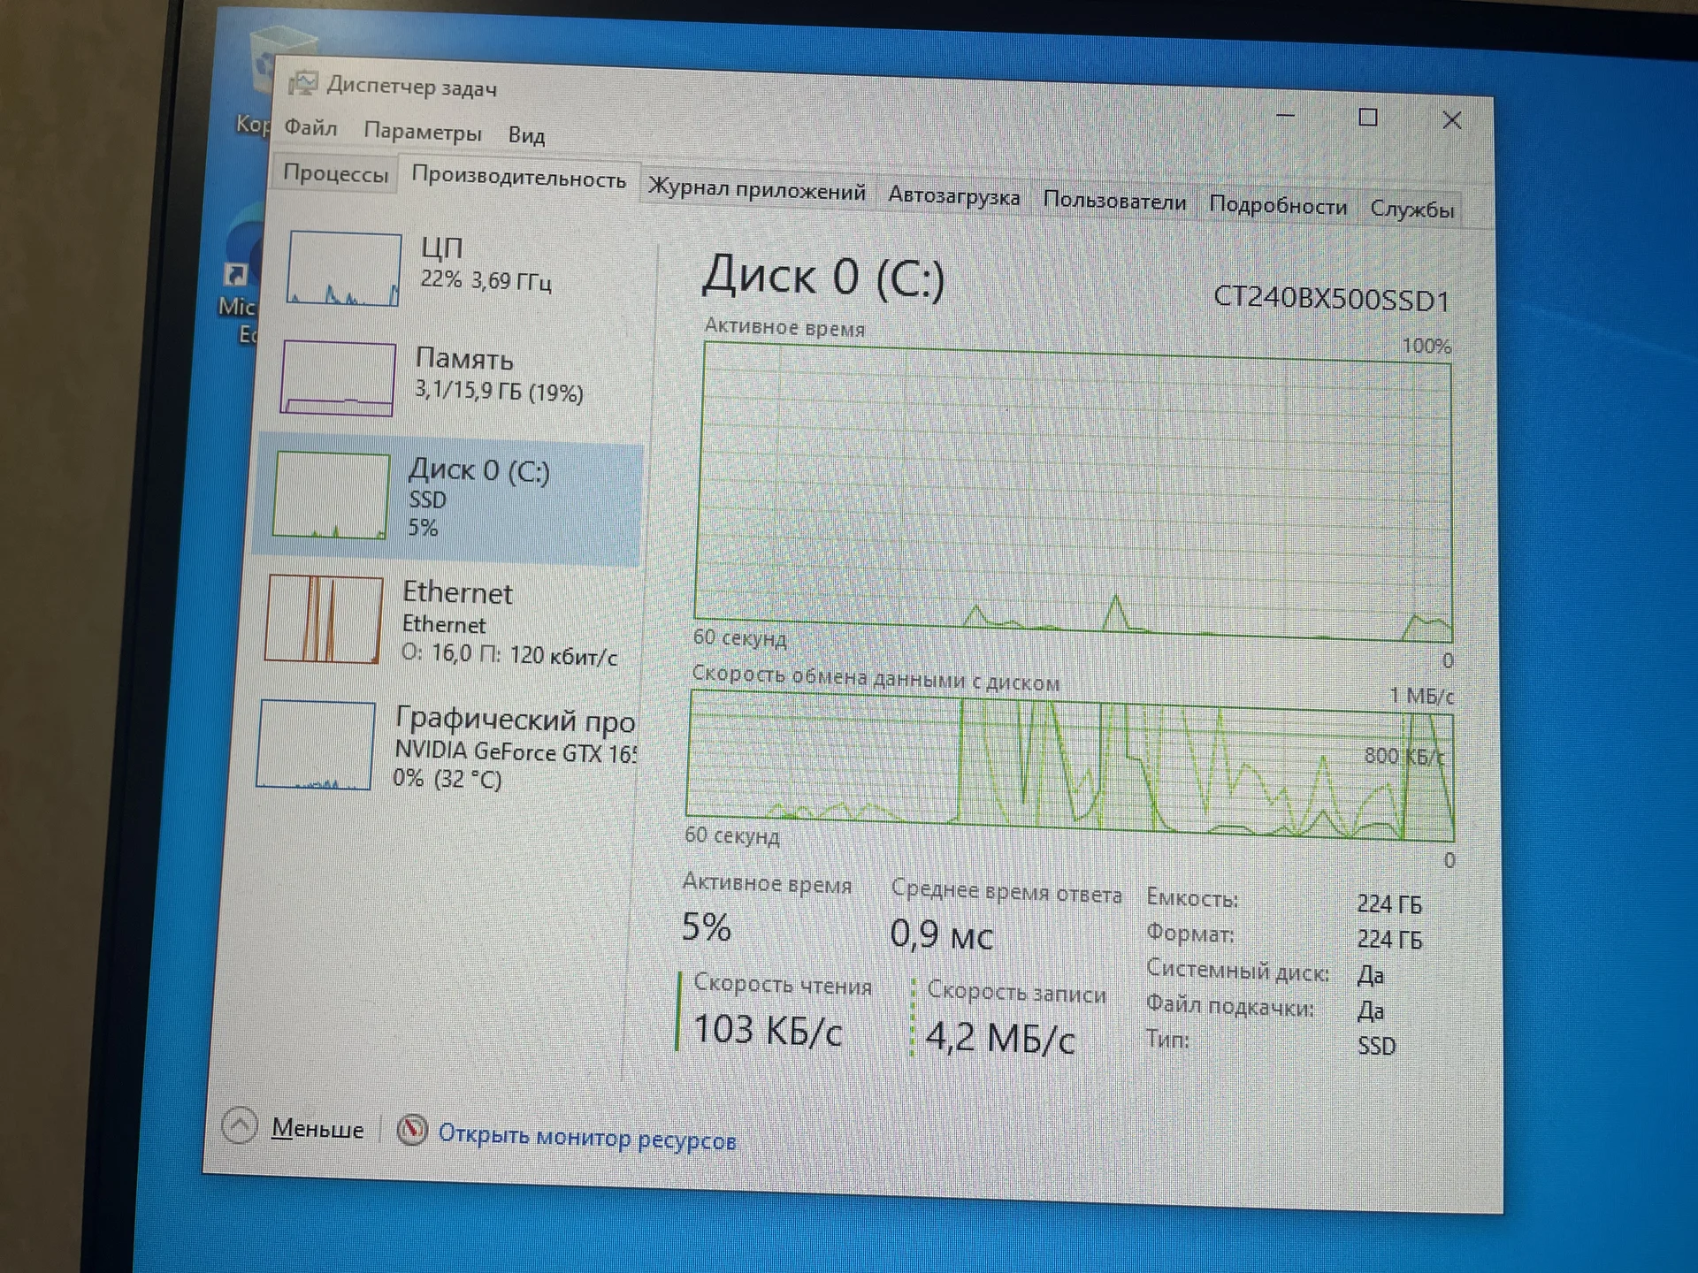Click the CT240BX500SSD1 model name

(1331, 299)
